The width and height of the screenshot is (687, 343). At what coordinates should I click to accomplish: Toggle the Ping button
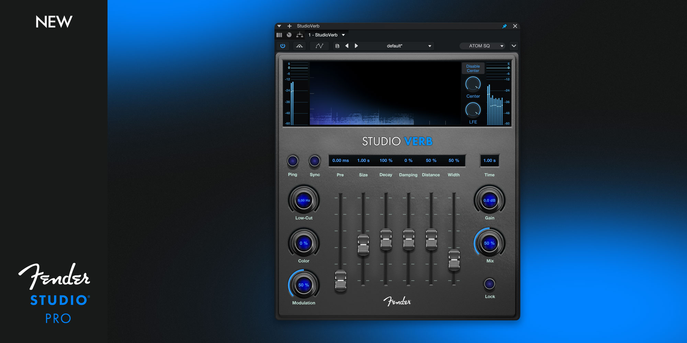click(x=293, y=161)
